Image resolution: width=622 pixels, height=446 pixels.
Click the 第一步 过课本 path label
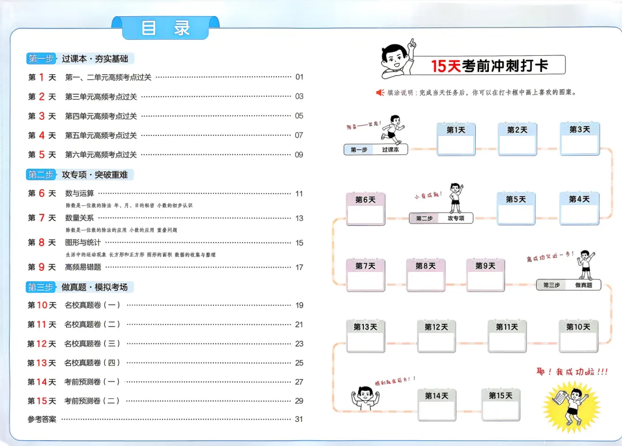376,150
